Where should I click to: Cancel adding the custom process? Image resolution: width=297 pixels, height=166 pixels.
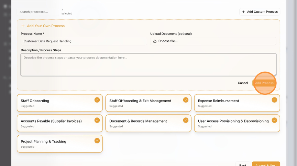(243, 83)
